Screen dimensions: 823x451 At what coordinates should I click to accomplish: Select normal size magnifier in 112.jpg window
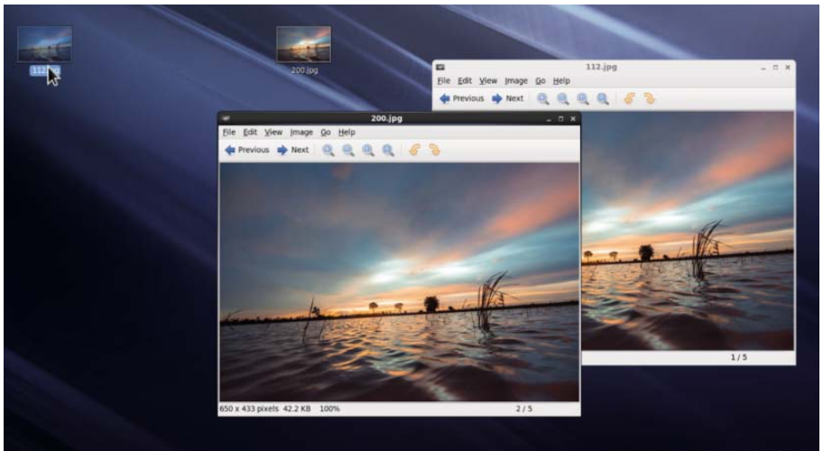click(583, 98)
